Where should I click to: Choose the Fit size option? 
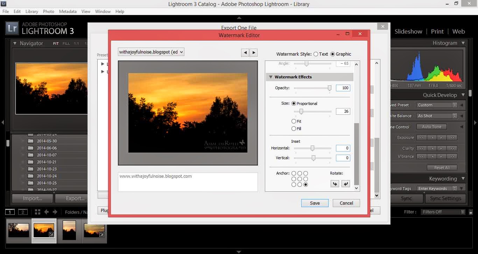[294, 121]
